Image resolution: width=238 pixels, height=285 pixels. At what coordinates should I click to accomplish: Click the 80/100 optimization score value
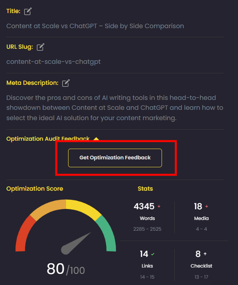point(66,269)
